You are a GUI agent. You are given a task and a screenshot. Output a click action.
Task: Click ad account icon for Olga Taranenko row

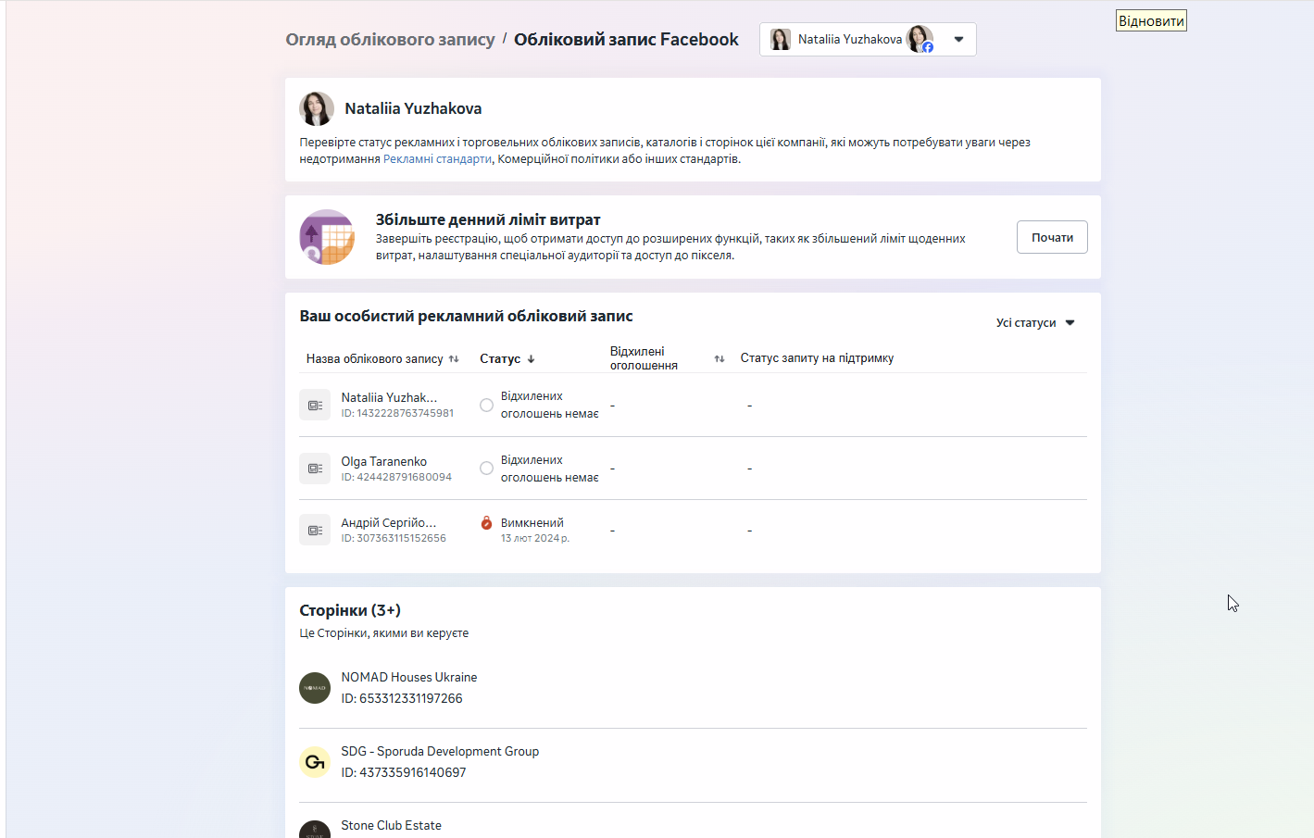pos(315,469)
